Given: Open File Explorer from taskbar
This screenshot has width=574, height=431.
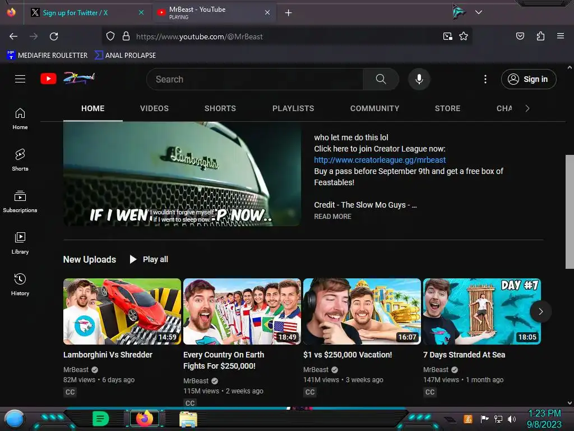Looking at the screenshot, I should pos(188,419).
